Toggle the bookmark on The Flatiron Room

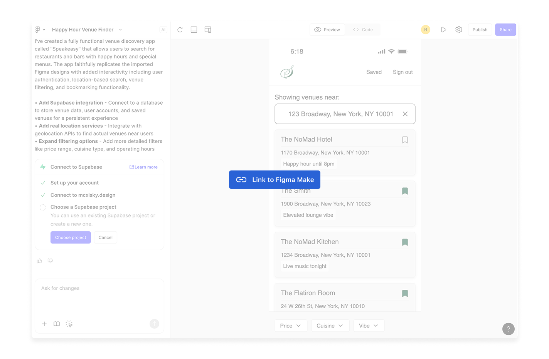tap(405, 293)
